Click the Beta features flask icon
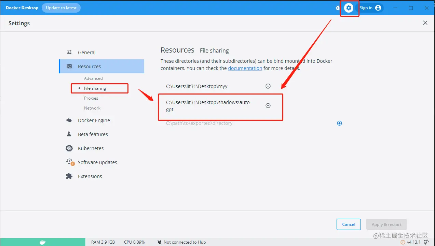This screenshot has height=246, width=435. point(69,134)
